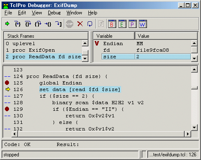
Task: Click the Stack Frames header
Action: click(x=46, y=36)
